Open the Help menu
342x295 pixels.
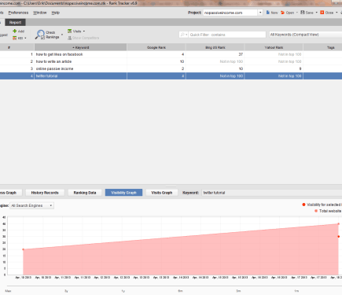coord(56,13)
